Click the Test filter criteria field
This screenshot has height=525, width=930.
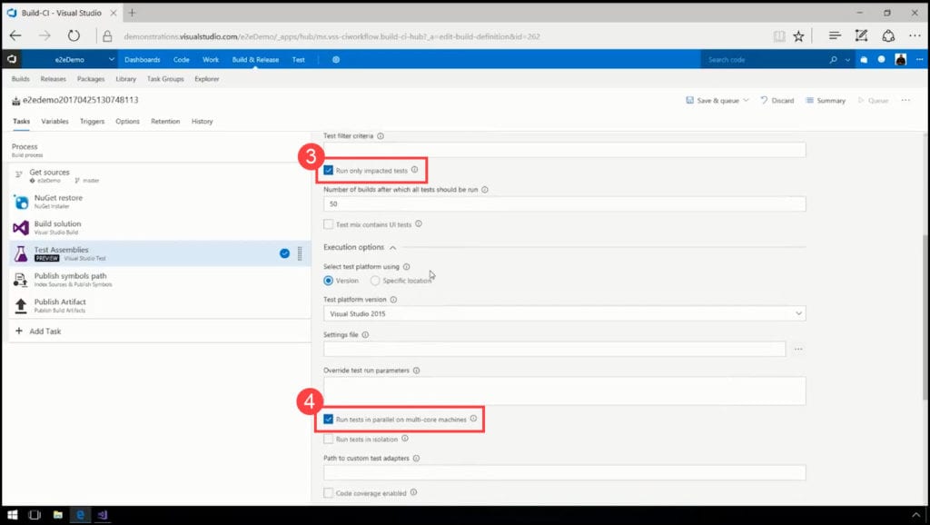[x=564, y=150]
